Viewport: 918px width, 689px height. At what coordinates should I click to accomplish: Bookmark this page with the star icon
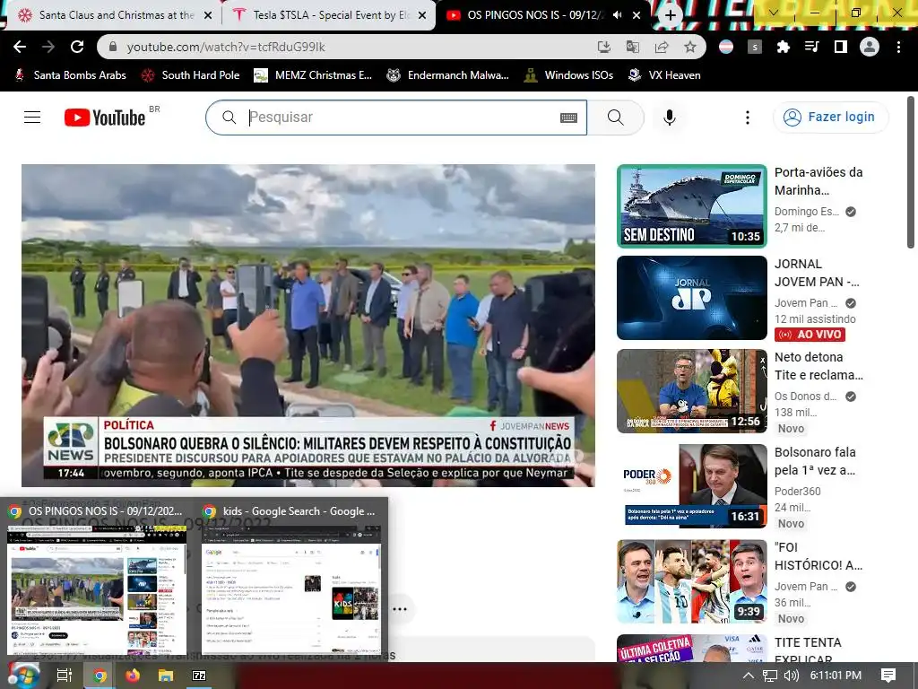[690, 47]
